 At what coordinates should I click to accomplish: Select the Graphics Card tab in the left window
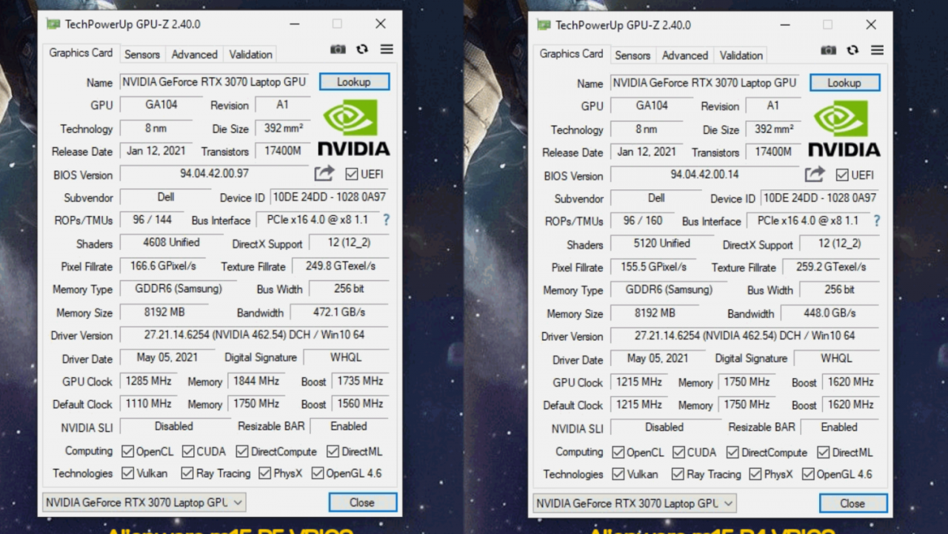coord(81,53)
